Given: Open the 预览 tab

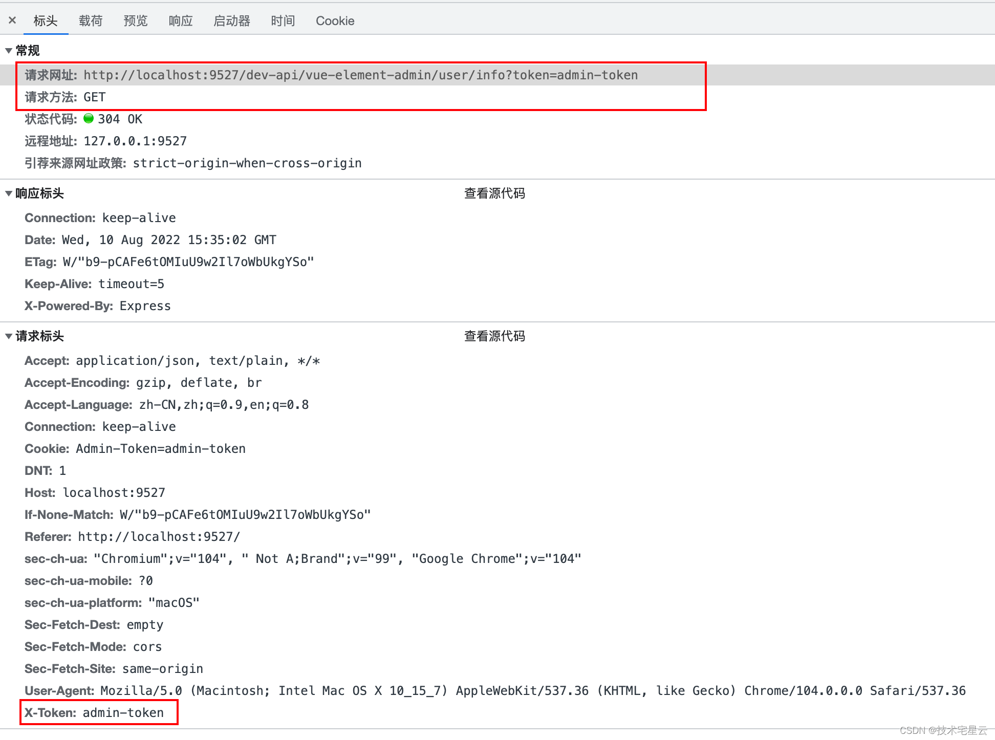Looking at the screenshot, I should coord(136,20).
